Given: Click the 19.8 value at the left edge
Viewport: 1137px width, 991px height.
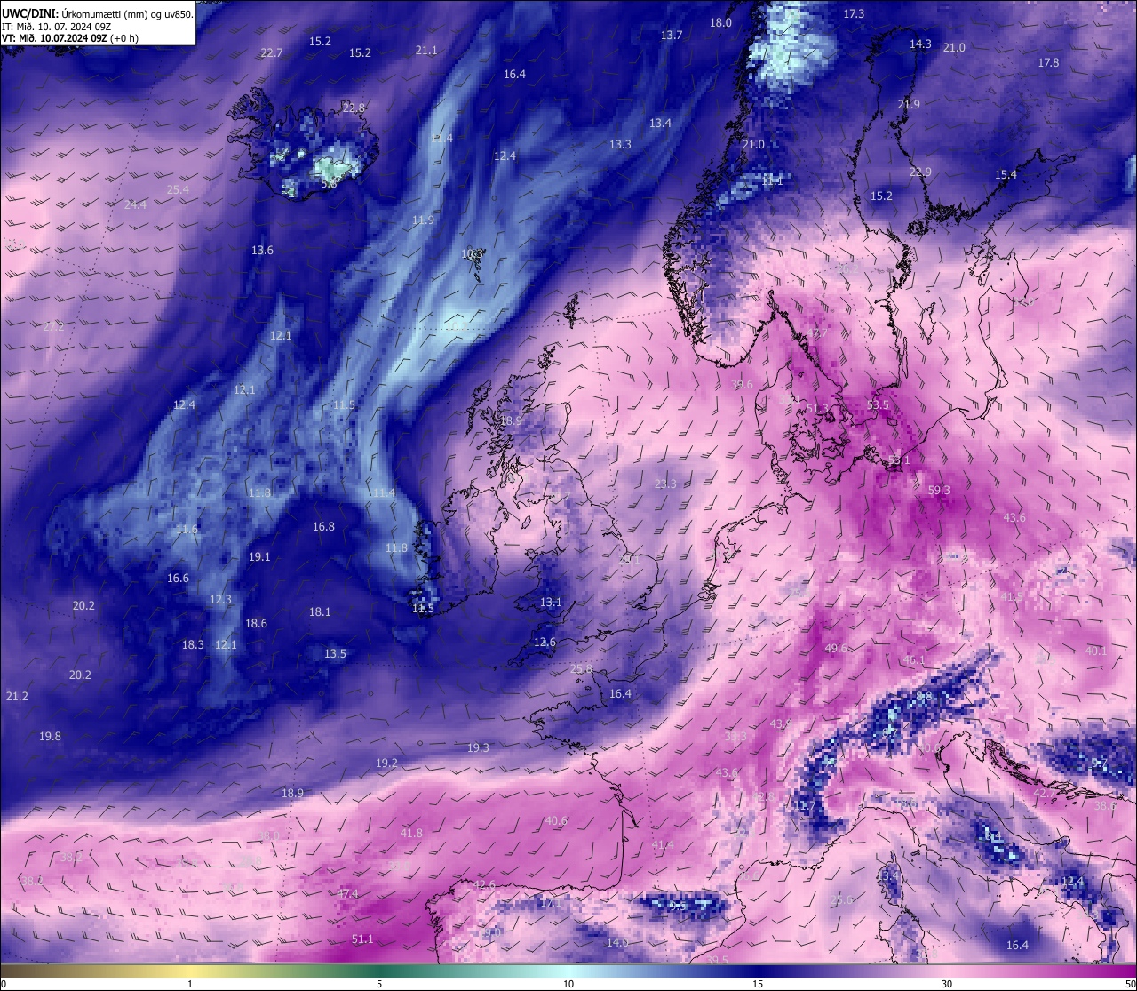Looking at the screenshot, I should (x=50, y=737).
